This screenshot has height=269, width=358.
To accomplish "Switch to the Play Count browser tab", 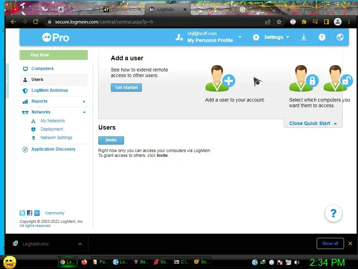I will tap(77, 9).
